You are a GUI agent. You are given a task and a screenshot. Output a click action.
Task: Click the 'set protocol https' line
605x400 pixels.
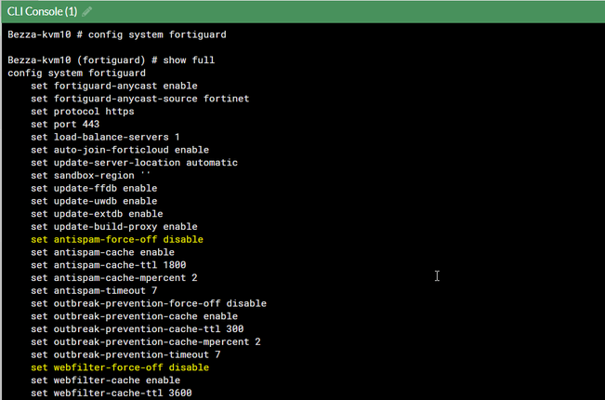[82, 112]
